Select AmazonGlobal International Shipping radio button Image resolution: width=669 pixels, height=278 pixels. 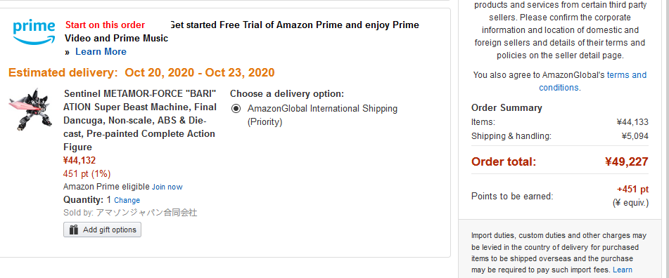[236, 109]
